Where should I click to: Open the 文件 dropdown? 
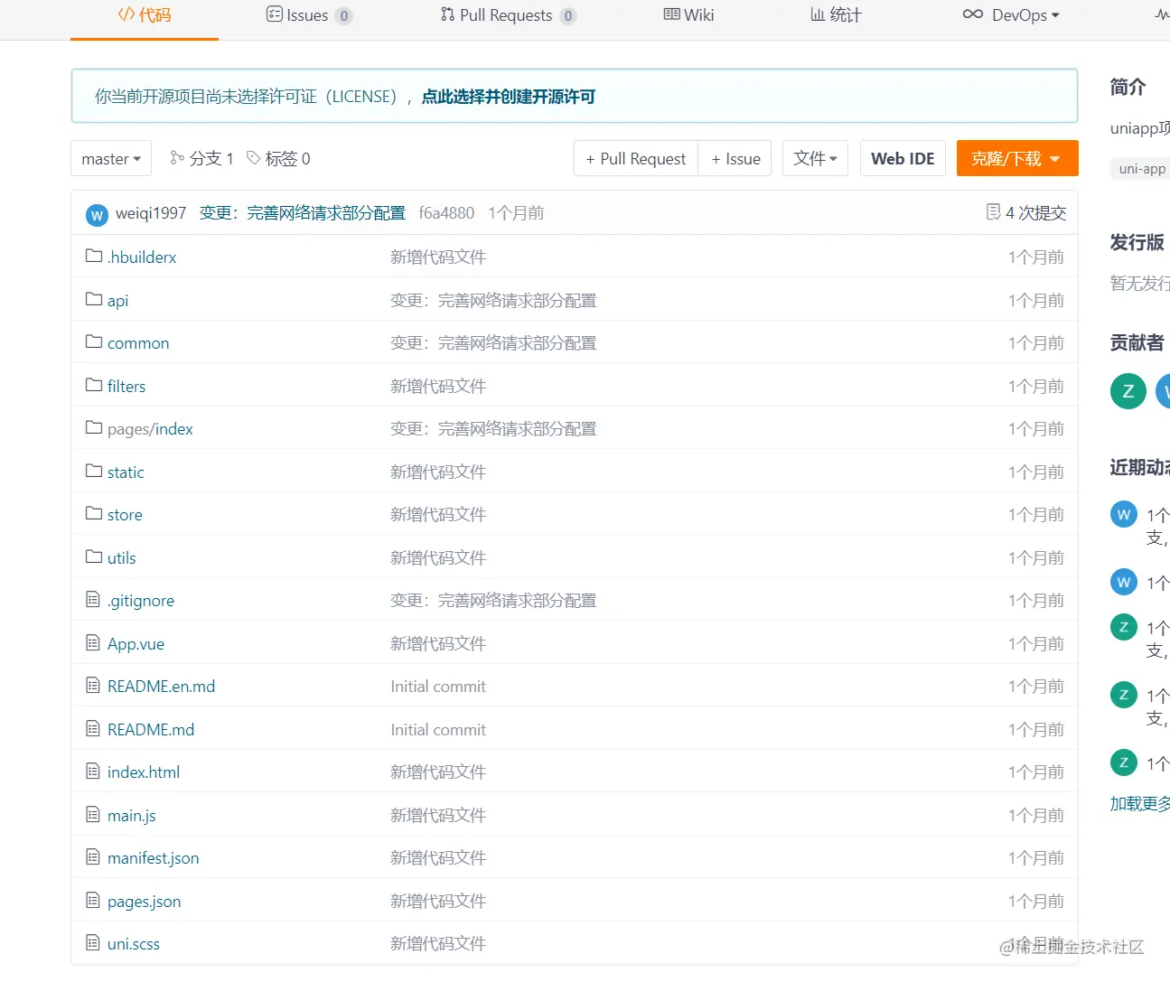click(x=815, y=159)
